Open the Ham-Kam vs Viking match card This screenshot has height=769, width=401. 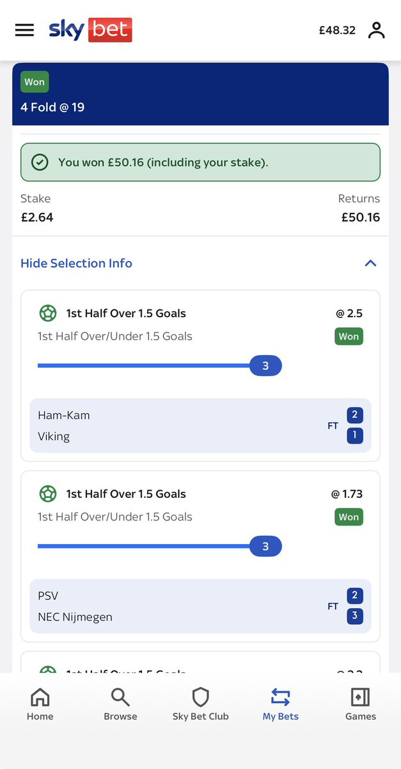[200, 426]
